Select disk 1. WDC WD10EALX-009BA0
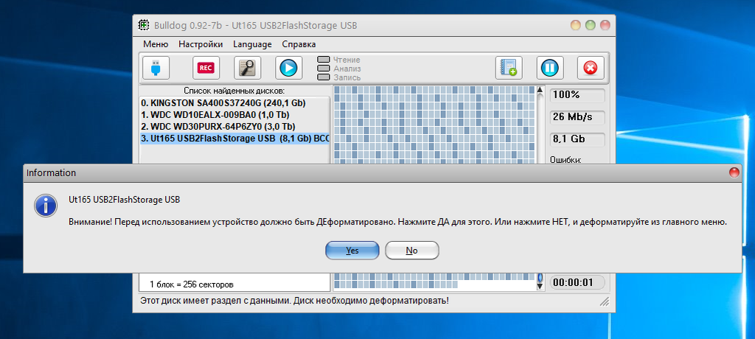This screenshot has height=339, width=755. tap(235, 115)
